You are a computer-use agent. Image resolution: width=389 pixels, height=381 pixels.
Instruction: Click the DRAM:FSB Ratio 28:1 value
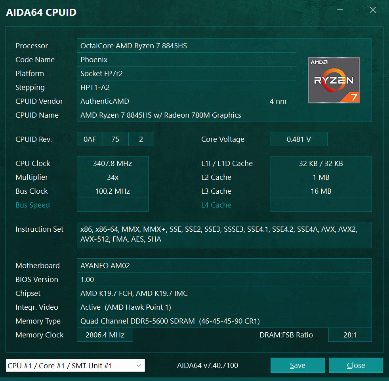click(350, 335)
